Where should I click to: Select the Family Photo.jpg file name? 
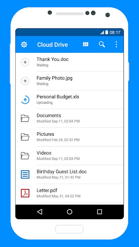pyautogui.click(x=55, y=78)
